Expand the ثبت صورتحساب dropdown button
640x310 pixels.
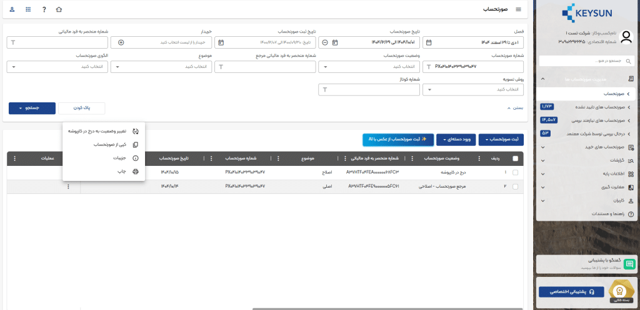click(x=506, y=139)
